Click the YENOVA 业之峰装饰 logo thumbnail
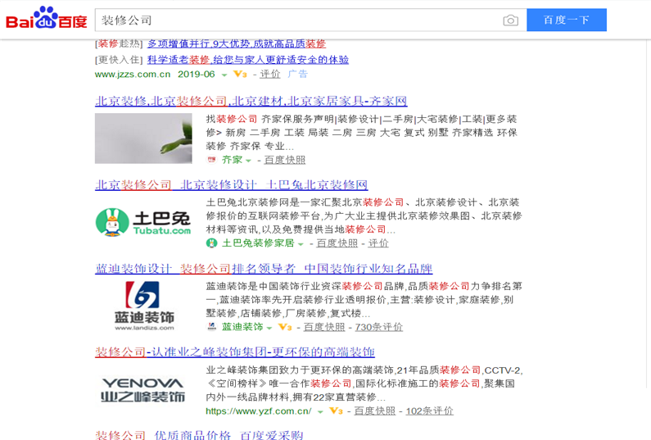The height and width of the screenshot is (440, 651). [x=143, y=390]
